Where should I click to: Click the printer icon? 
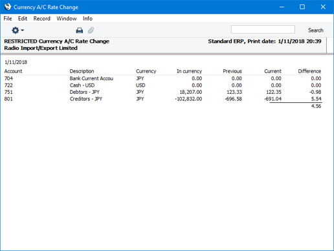point(80,30)
